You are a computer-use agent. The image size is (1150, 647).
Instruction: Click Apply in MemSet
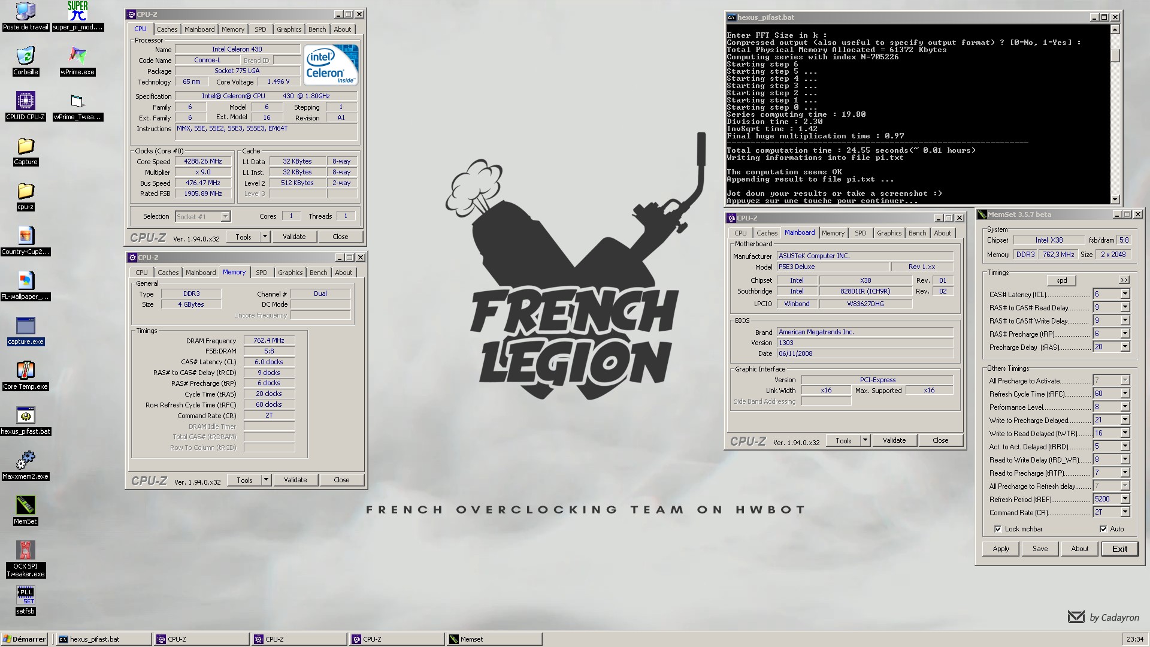coord(1001,549)
